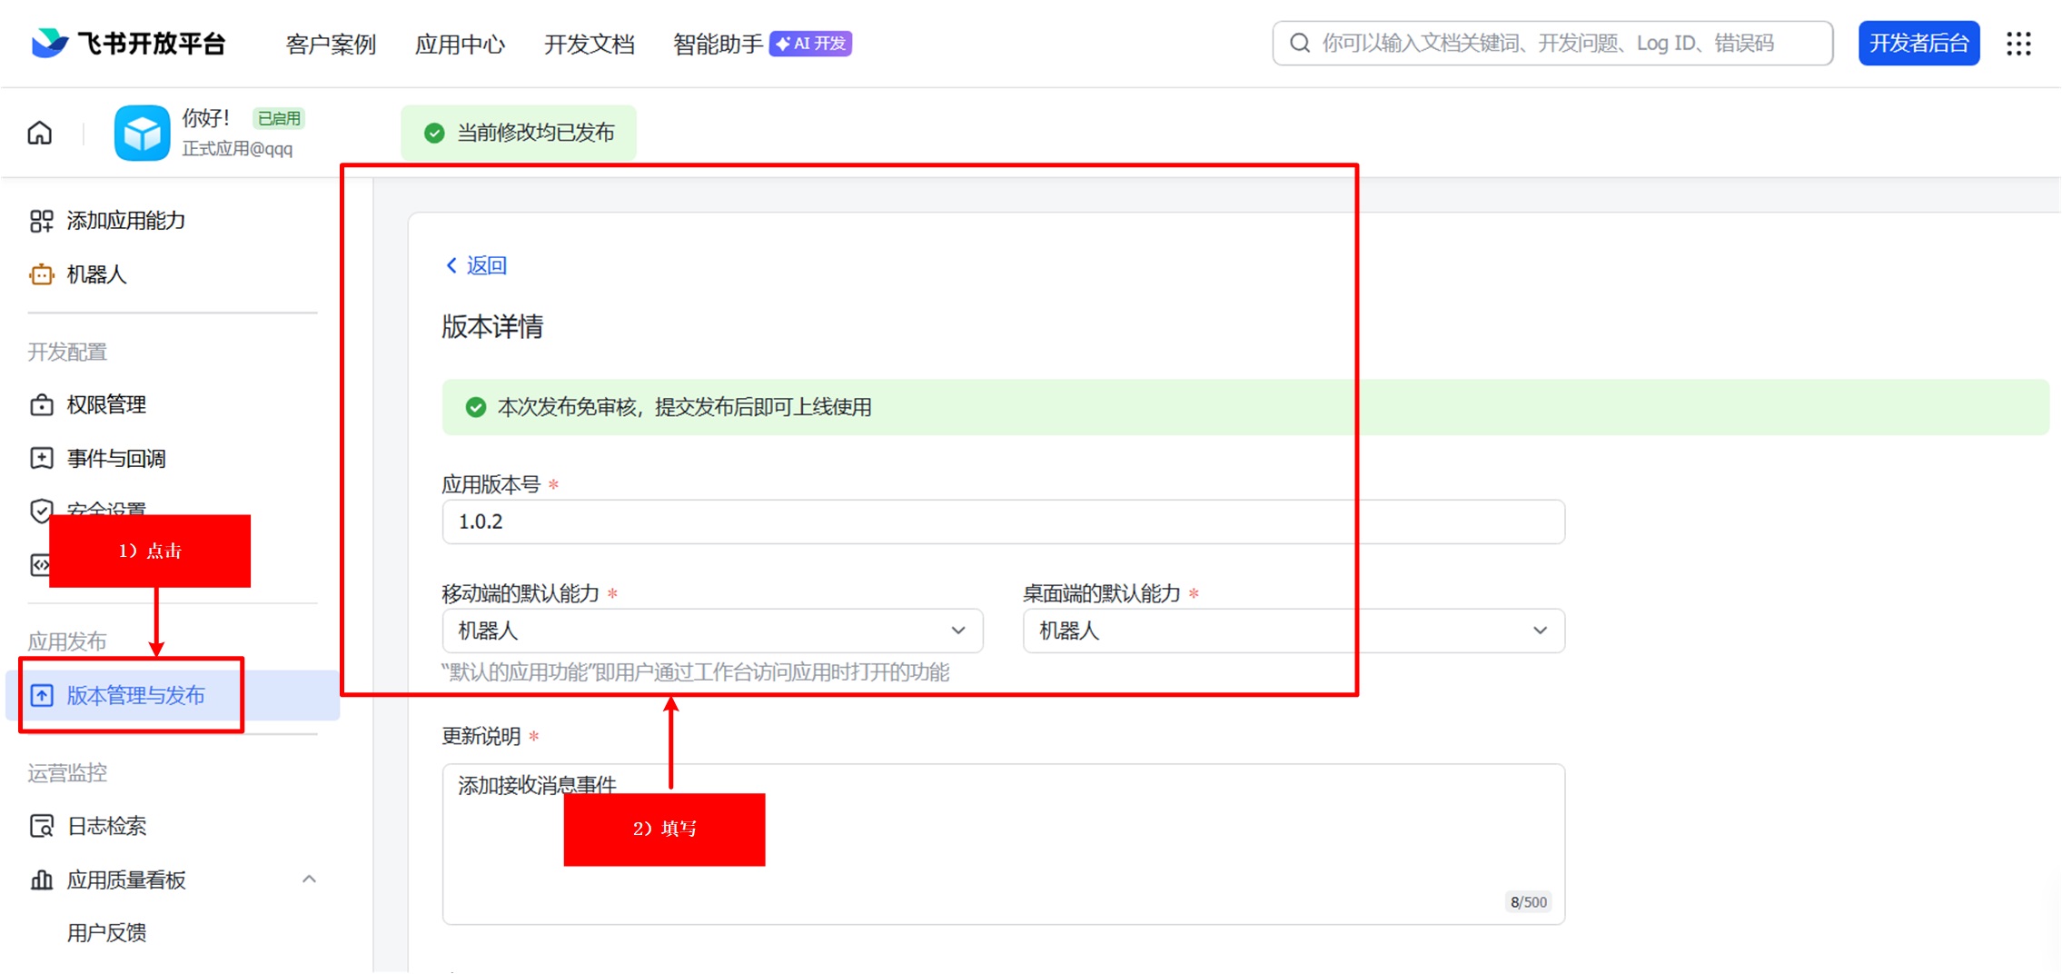This screenshot has width=2062, height=974.
Task: Click the 添加应用能力 sidebar icon
Action: point(42,221)
